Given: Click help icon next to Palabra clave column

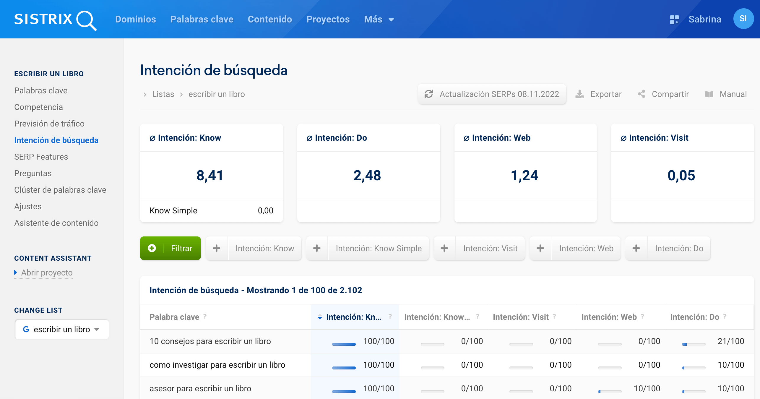Looking at the screenshot, I should [x=205, y=317].
